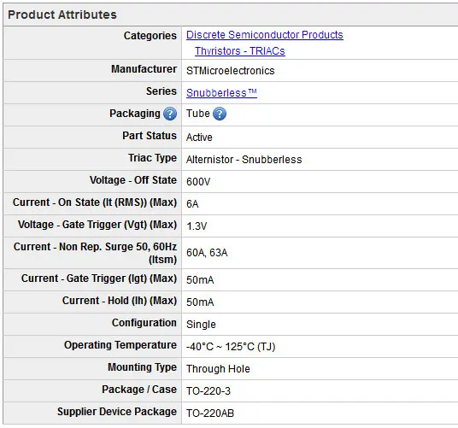
Task: Click the Alternistor - Snubberless triac type value
Action: coord(244,160)
